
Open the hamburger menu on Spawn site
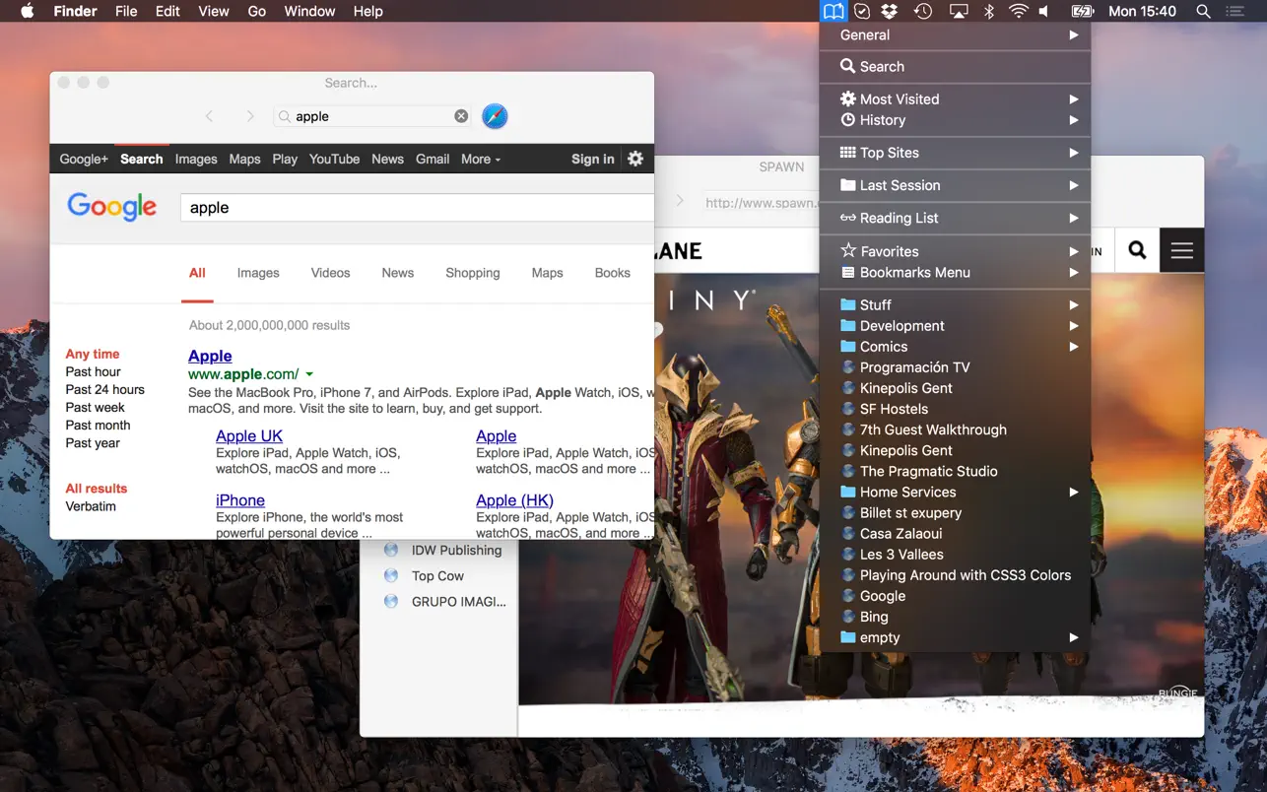[1181, 250]
